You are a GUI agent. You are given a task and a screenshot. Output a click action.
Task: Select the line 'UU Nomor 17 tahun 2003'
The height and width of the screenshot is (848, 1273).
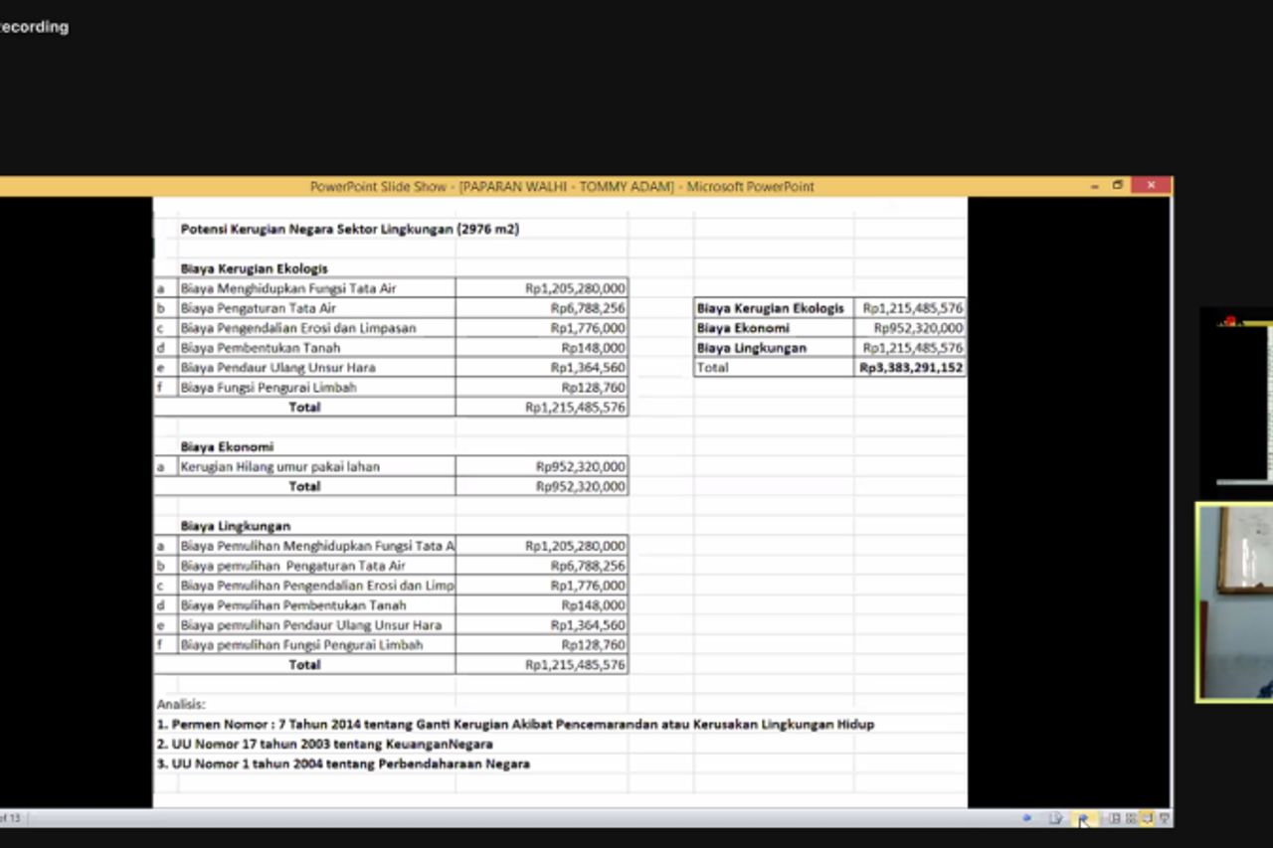click(324, 744)
